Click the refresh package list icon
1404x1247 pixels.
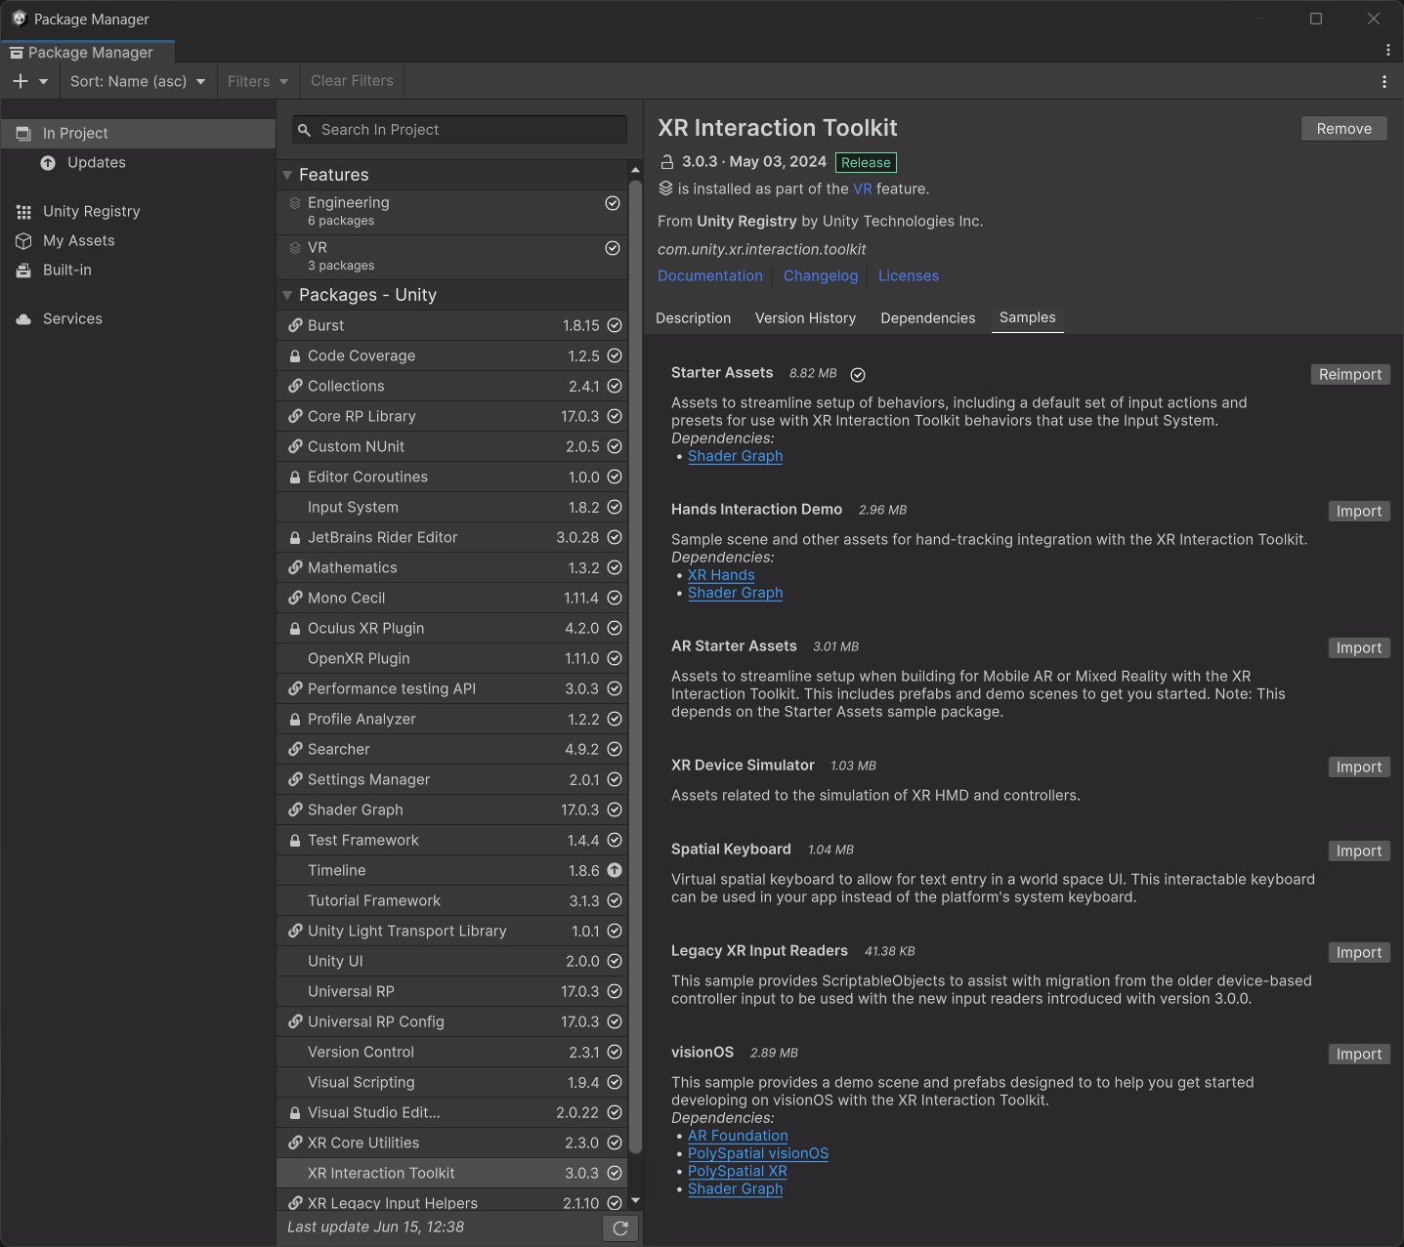coord(620,1228)
